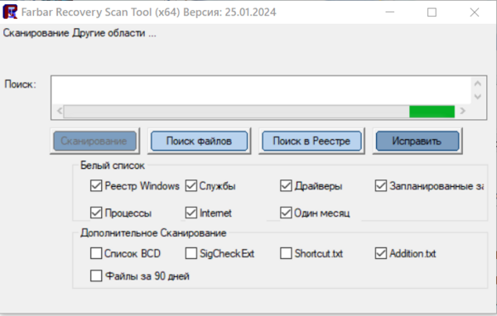Maximize the Farbar Recovery Scan Tool window

coord(432,12)
